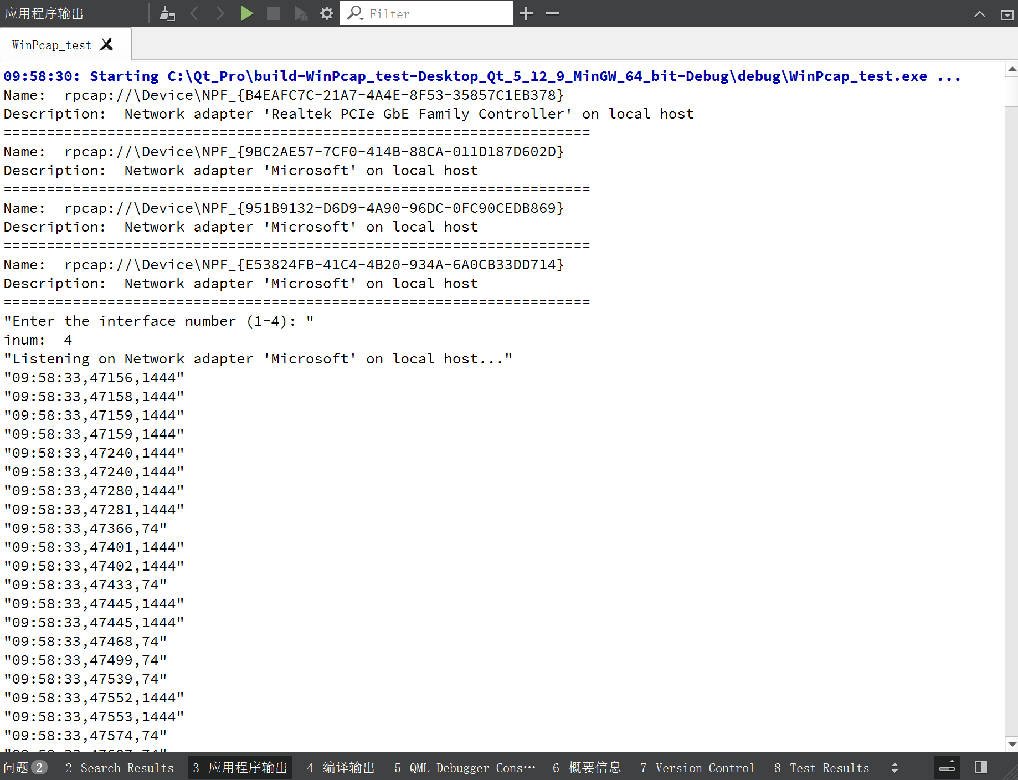
Task: Click the vertical scrollbar thumb
Action: click(1012, 91)
